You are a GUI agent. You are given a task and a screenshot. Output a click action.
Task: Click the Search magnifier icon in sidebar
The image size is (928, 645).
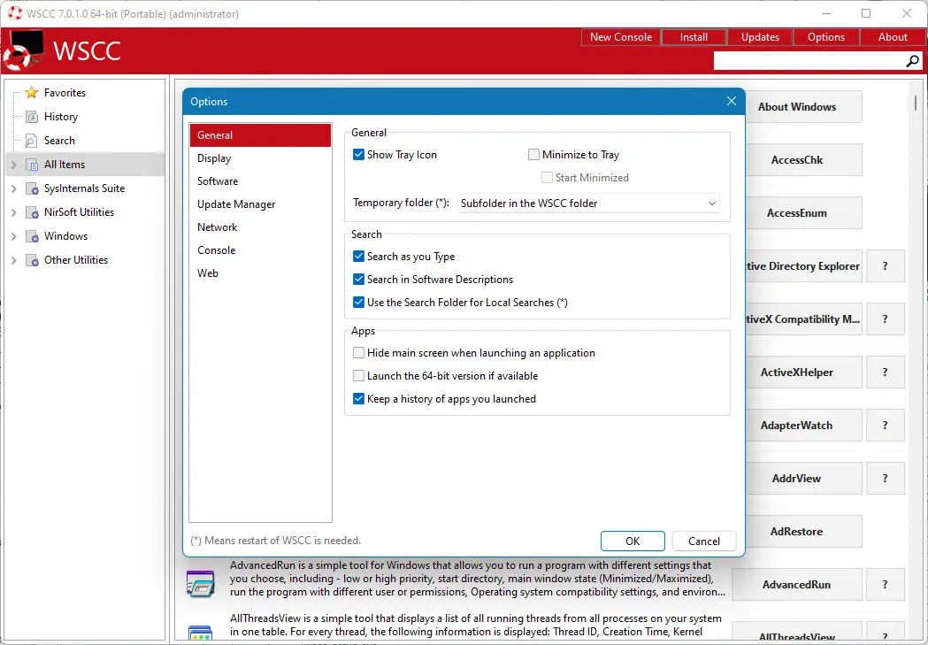[x=31, y=141]
